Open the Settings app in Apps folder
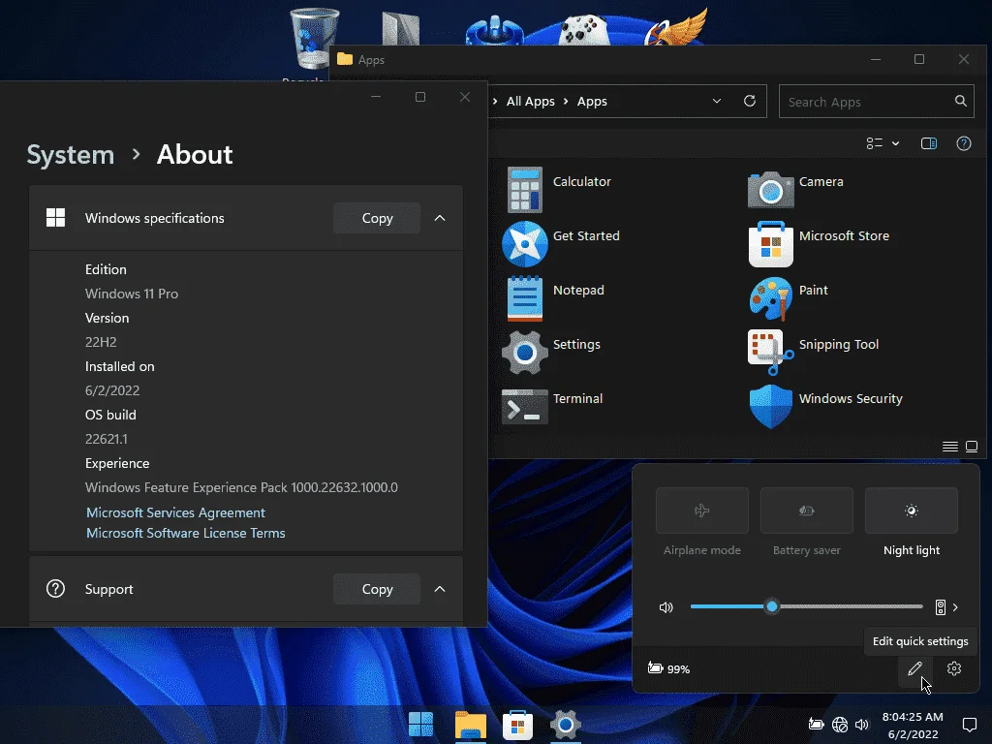Image resolution: width=992 pixels, height=744 pixels. [524, 353]
